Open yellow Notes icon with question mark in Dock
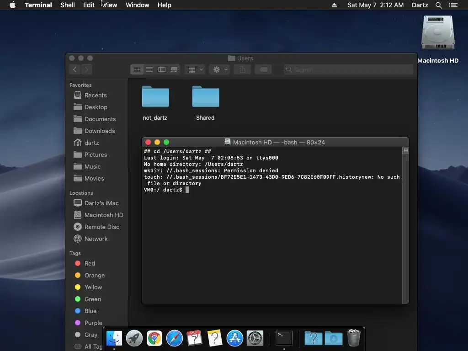This screenshot has width=468, height=351. [215, 338]
